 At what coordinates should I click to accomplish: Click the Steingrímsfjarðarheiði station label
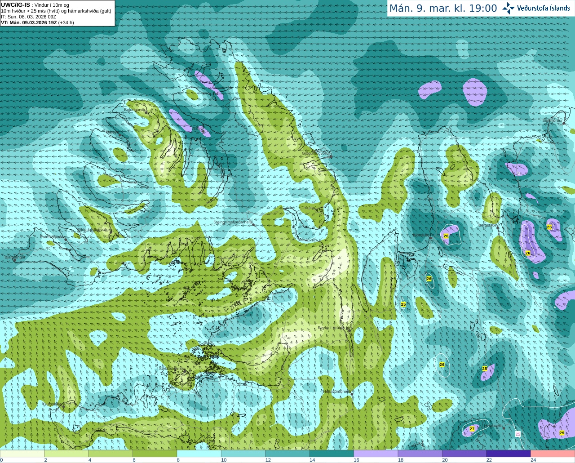[233, 222]
